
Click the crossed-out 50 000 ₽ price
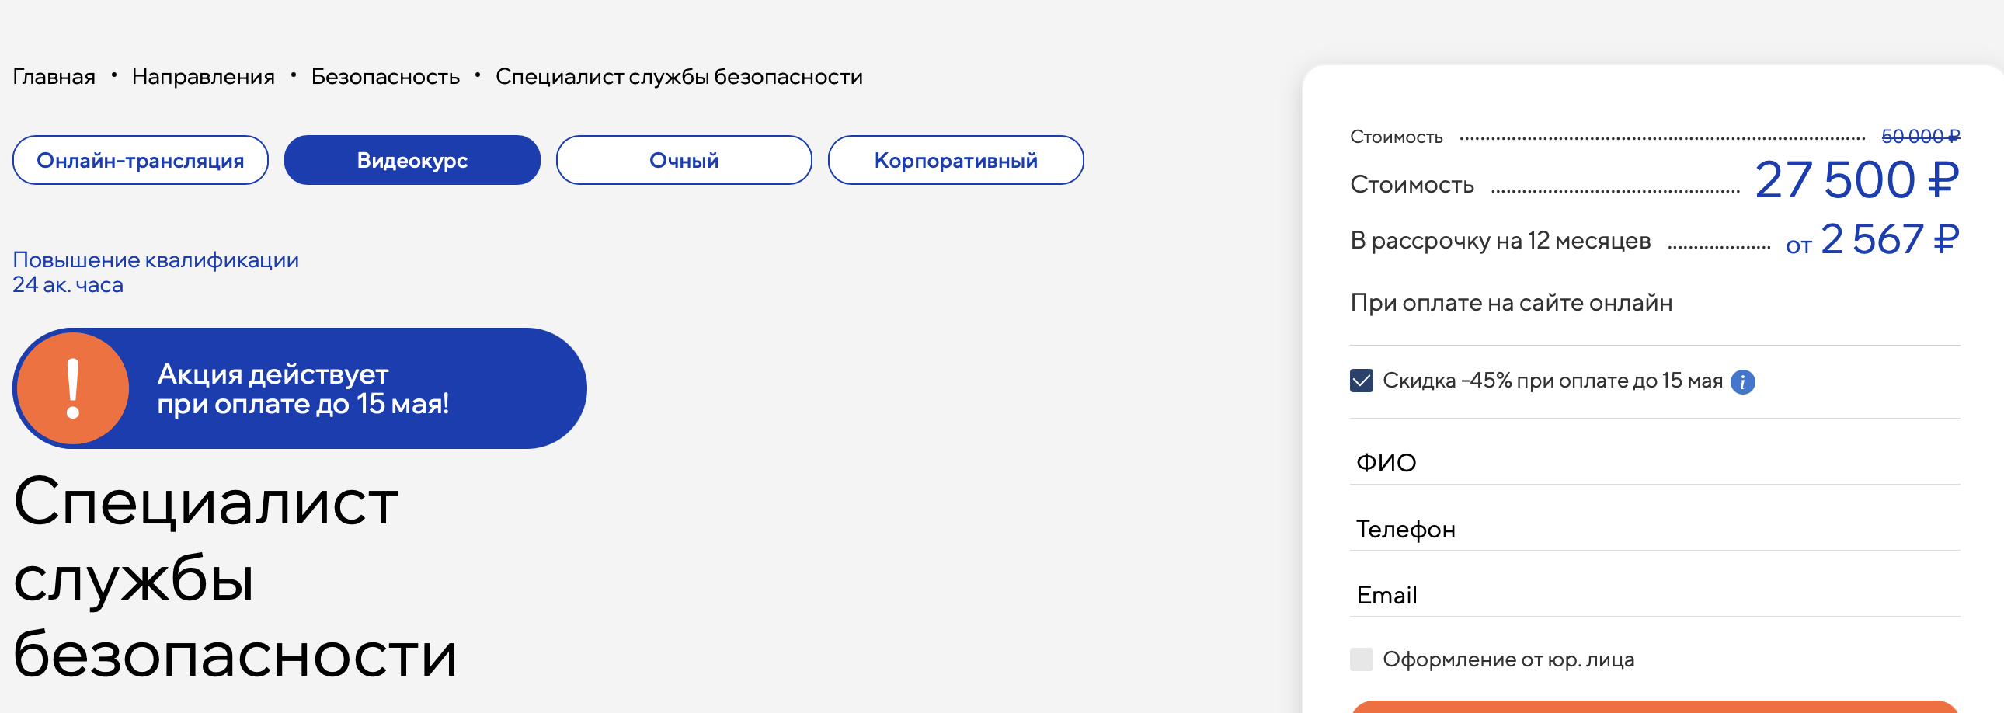(x=1920, y=137)
